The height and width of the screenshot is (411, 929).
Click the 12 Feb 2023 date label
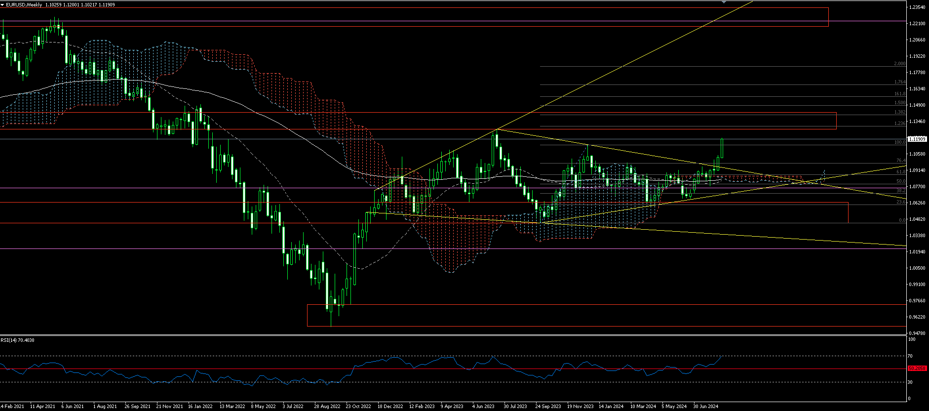[422, 407]
